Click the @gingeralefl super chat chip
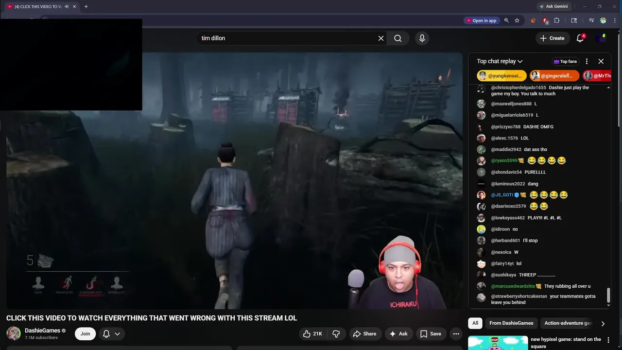 pyautogui.click(x=554, y=76)
